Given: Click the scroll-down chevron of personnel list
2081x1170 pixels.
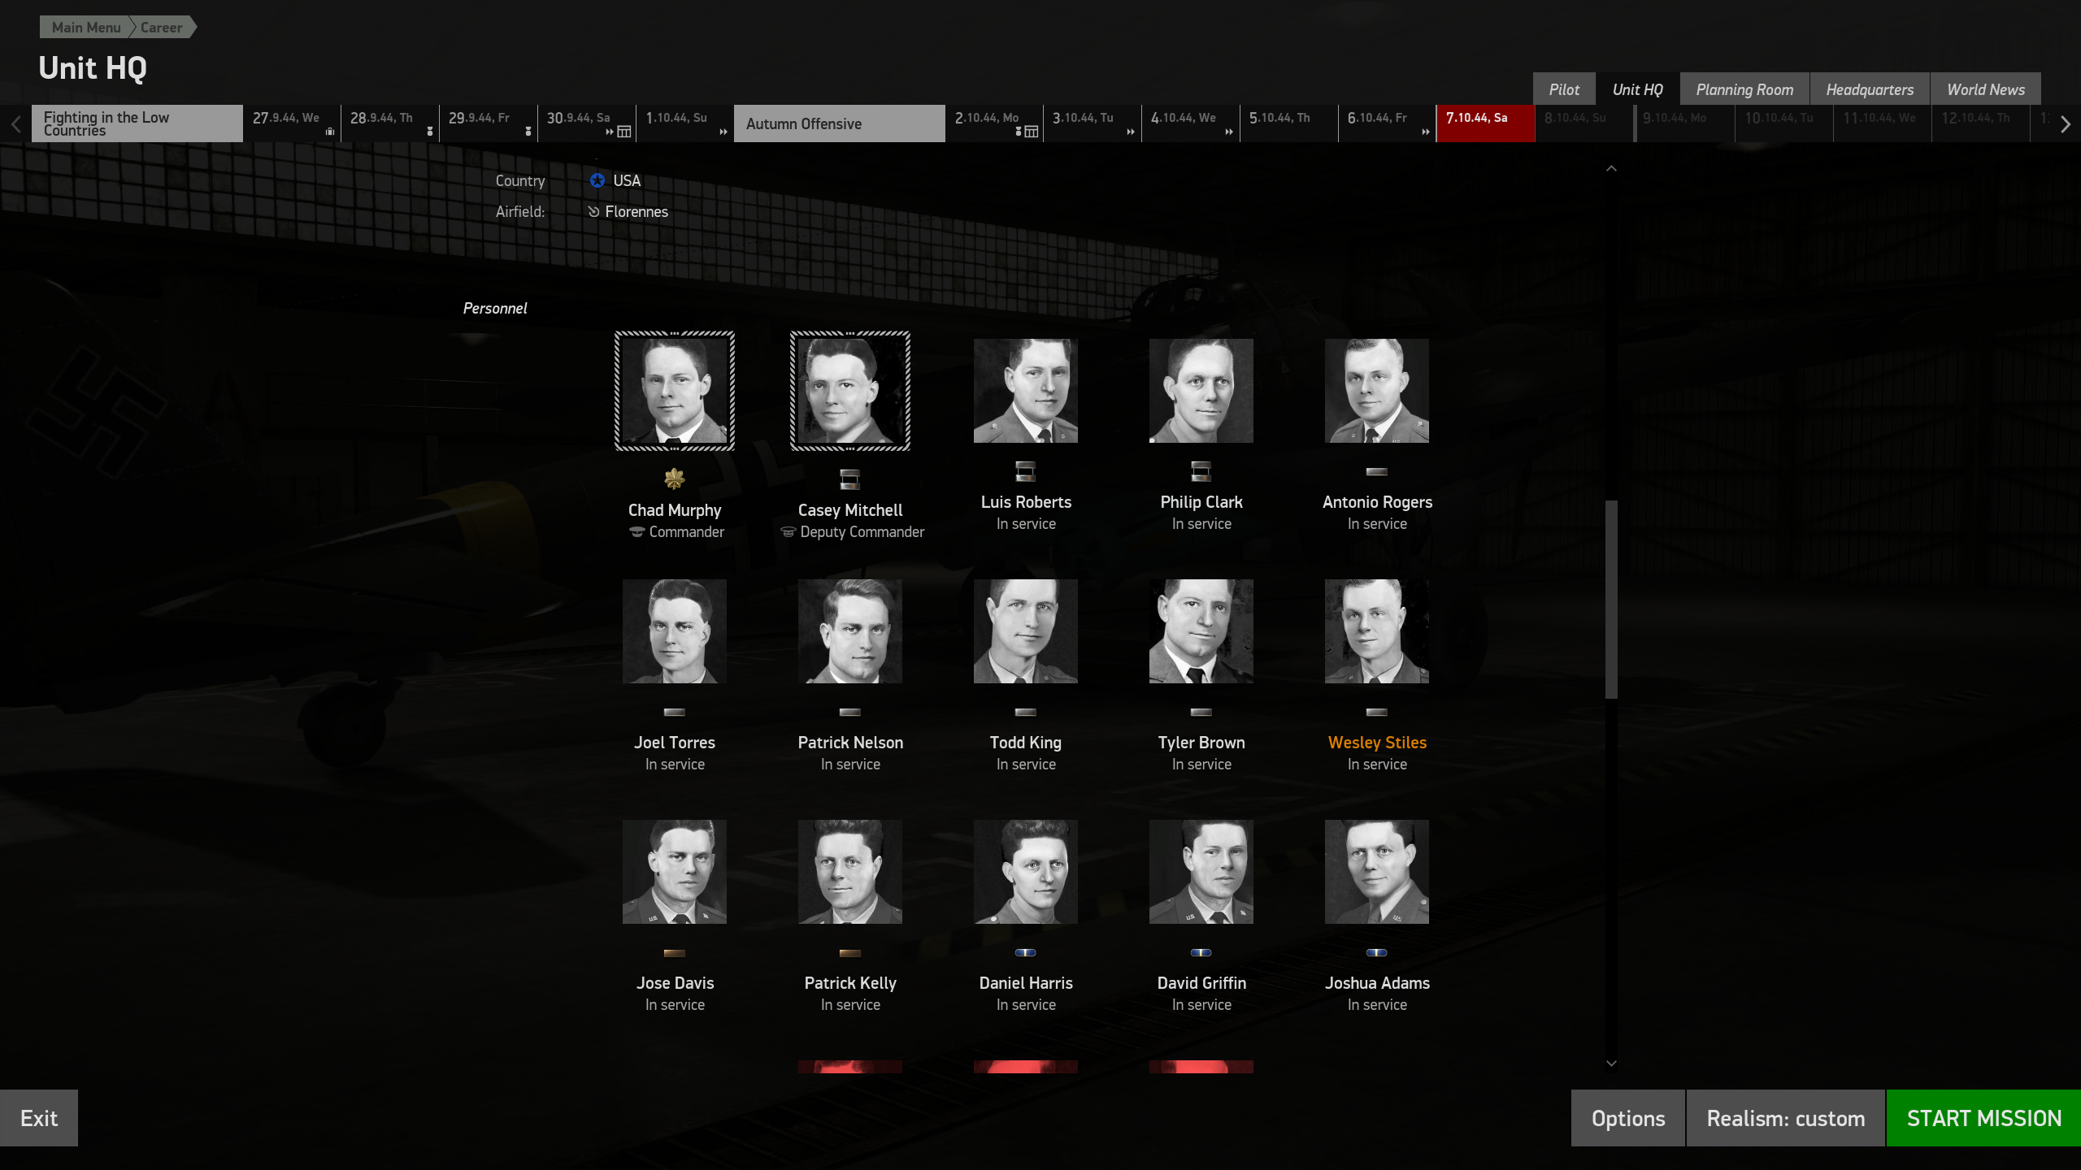Looking at the screenshot, I should coord(1611,1063).
